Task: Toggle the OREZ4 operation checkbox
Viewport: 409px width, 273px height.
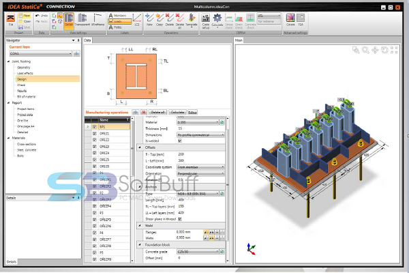Action: click(95, 153)
